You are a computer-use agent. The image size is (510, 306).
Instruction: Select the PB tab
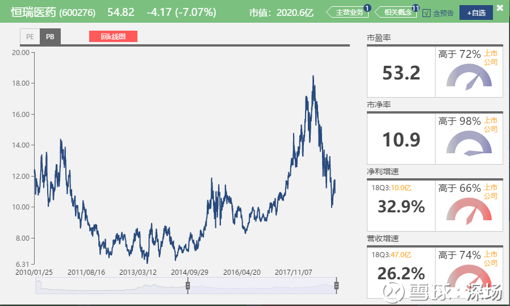click(x=50, y=37)
